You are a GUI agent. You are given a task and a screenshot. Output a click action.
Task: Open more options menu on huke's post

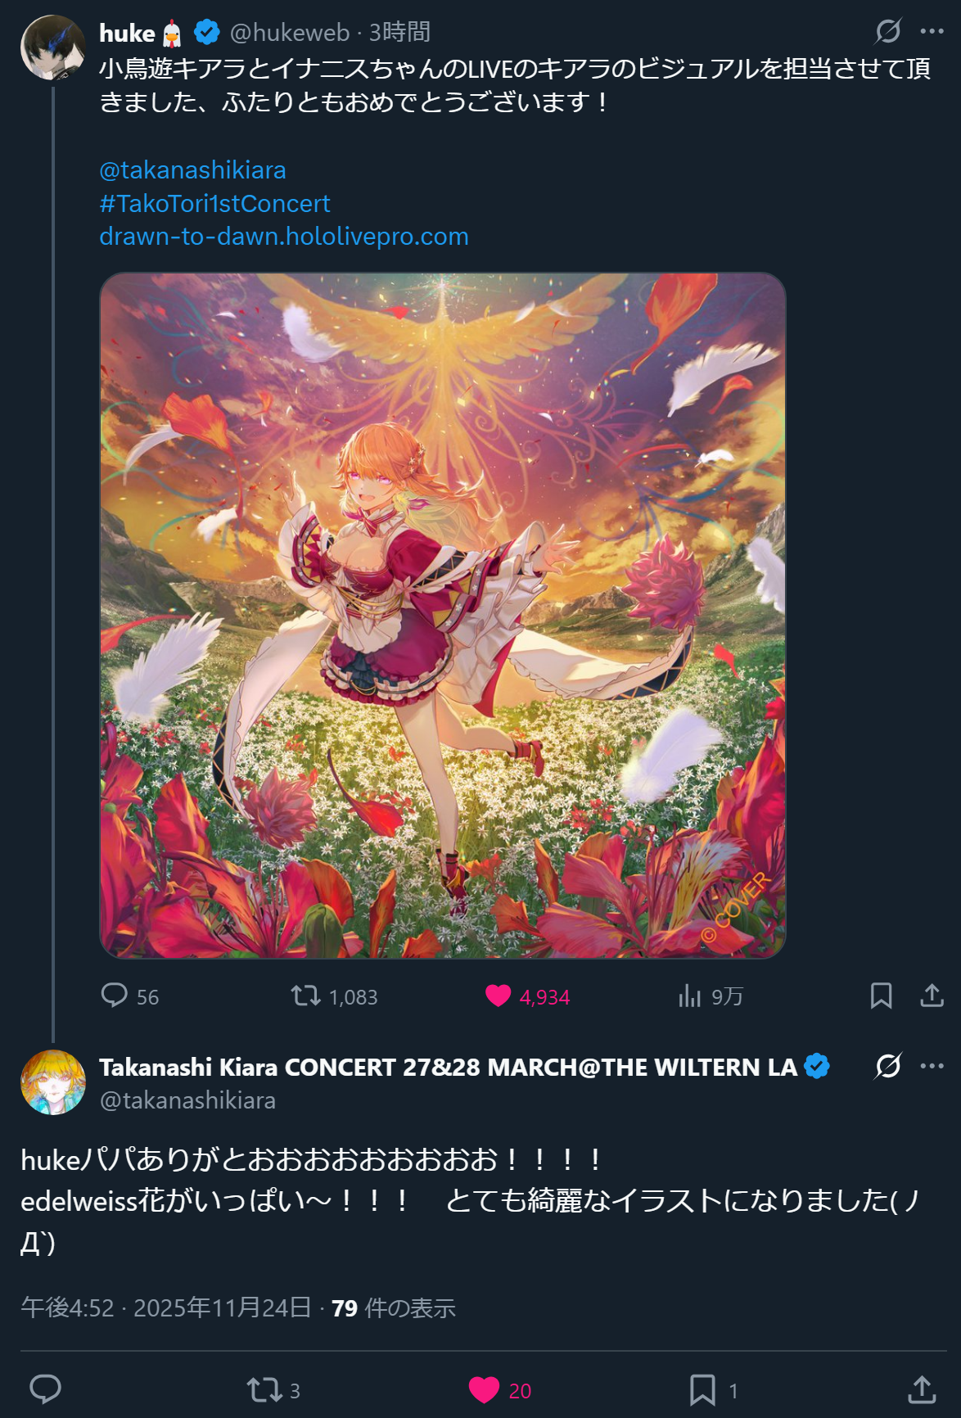932,31
